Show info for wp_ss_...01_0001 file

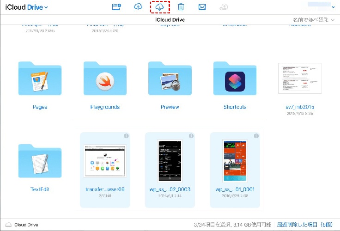(256, 136)
